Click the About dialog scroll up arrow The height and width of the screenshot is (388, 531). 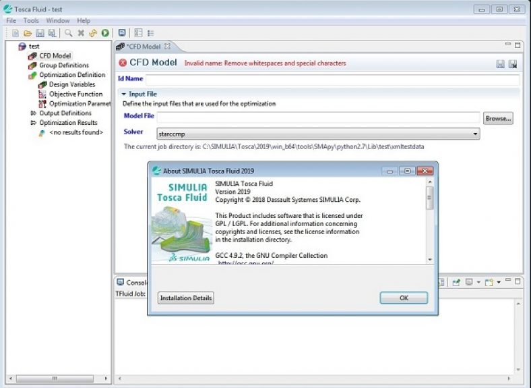pyautogui.click(x=430, y=182)
